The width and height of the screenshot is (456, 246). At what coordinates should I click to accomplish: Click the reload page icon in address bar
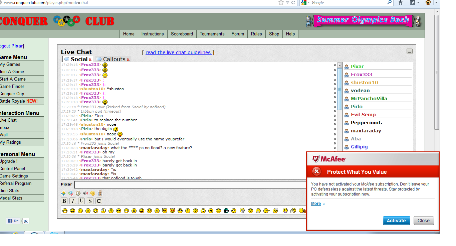[293, 3]
